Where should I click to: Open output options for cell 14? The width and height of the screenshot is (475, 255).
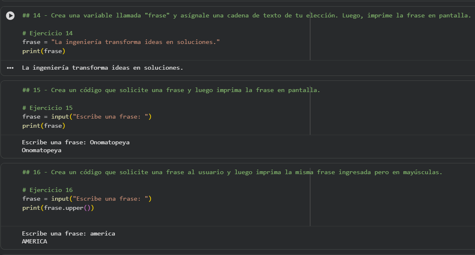tap(10, 68)
